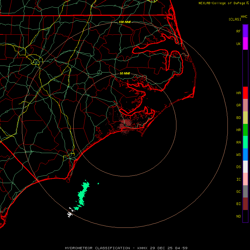Select the GR salmon legend swatch
Image resolution: width=250 pixels, height=250 pixels.
(x=245, y=105)
